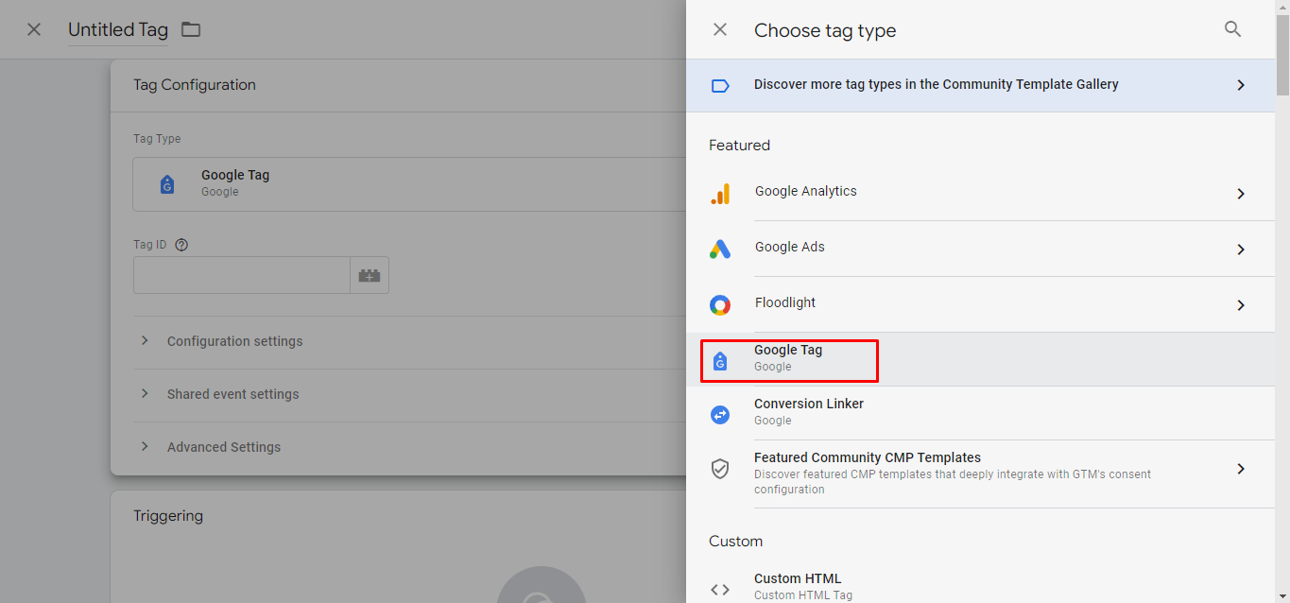The image size is (1290, 603).
Task: Insert variable using the brick icon
Action: click(370, 275)
